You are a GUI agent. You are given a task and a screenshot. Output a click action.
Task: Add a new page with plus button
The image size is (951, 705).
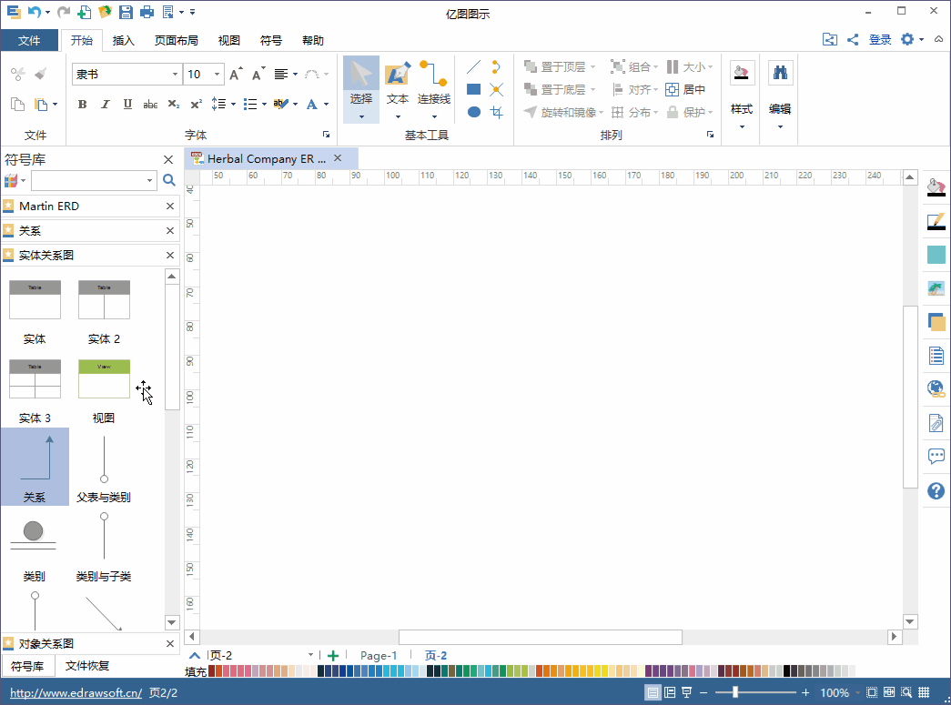click(x=332, y=655)
